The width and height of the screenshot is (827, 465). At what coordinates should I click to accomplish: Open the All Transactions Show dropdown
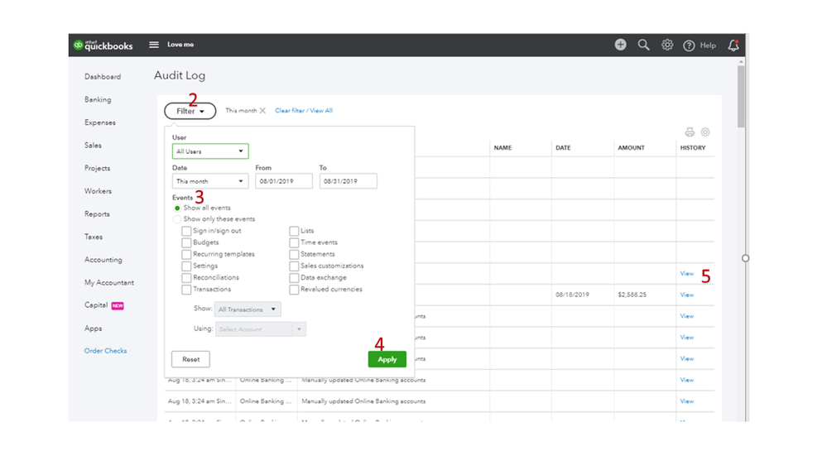coord(248,309)
